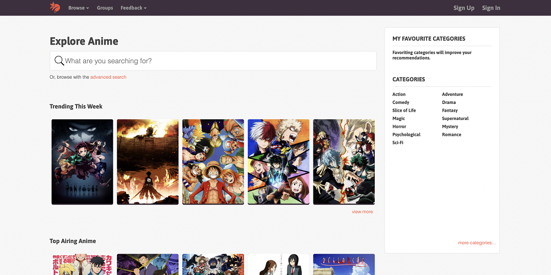The width and height of the screenshot is (551, 275).
Task: Choose the Slice of Life category
Action: [x=404, y=111]
